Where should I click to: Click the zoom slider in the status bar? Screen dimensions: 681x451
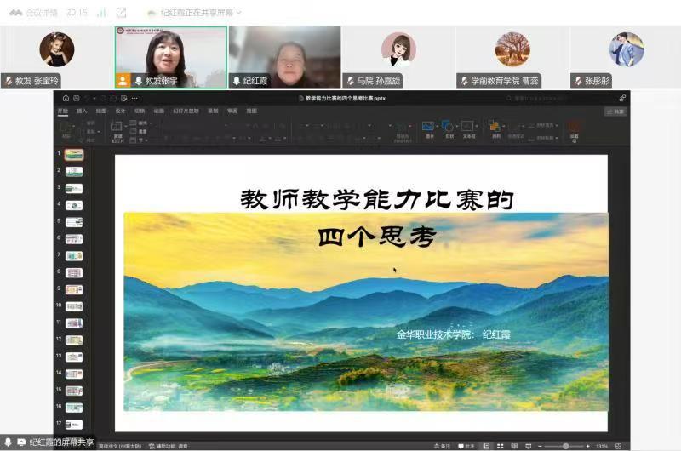click(x=564, y=446)
